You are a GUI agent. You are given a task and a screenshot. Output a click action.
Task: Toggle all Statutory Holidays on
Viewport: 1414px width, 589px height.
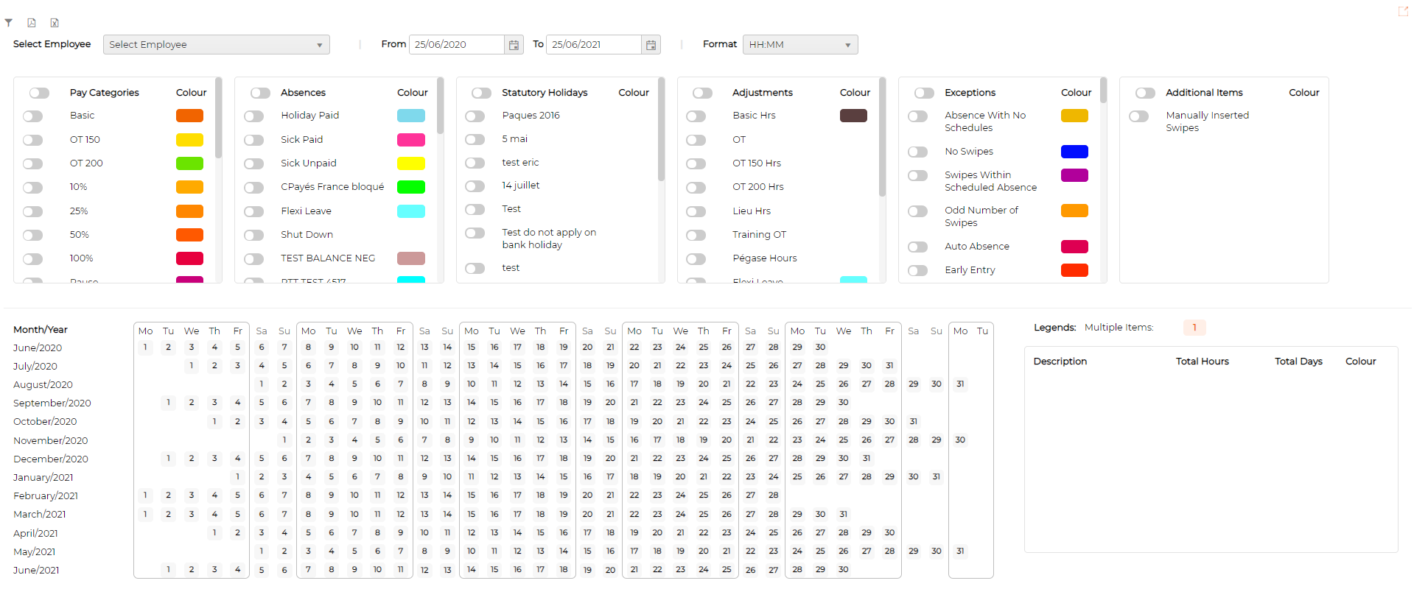(x=482, y=93)
